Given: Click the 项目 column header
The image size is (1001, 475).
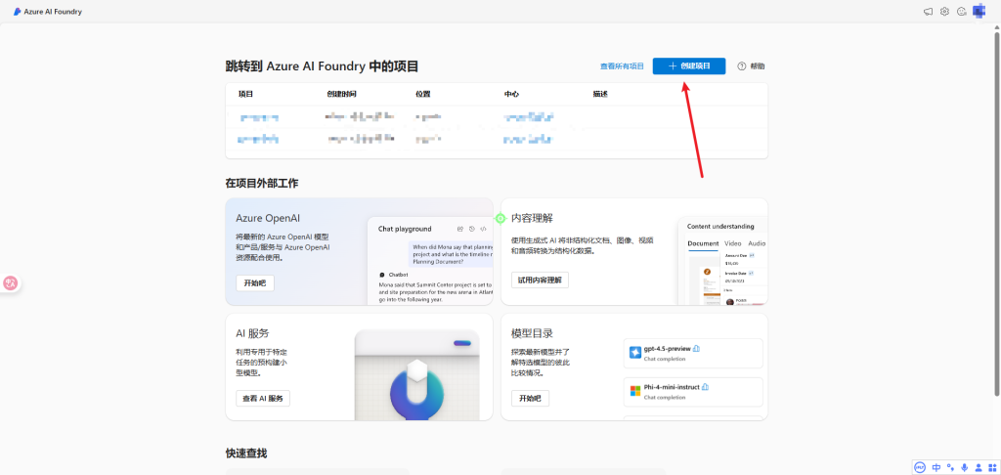Looking at the screenshot, I should pyautogui.click(x=245, y=94).
